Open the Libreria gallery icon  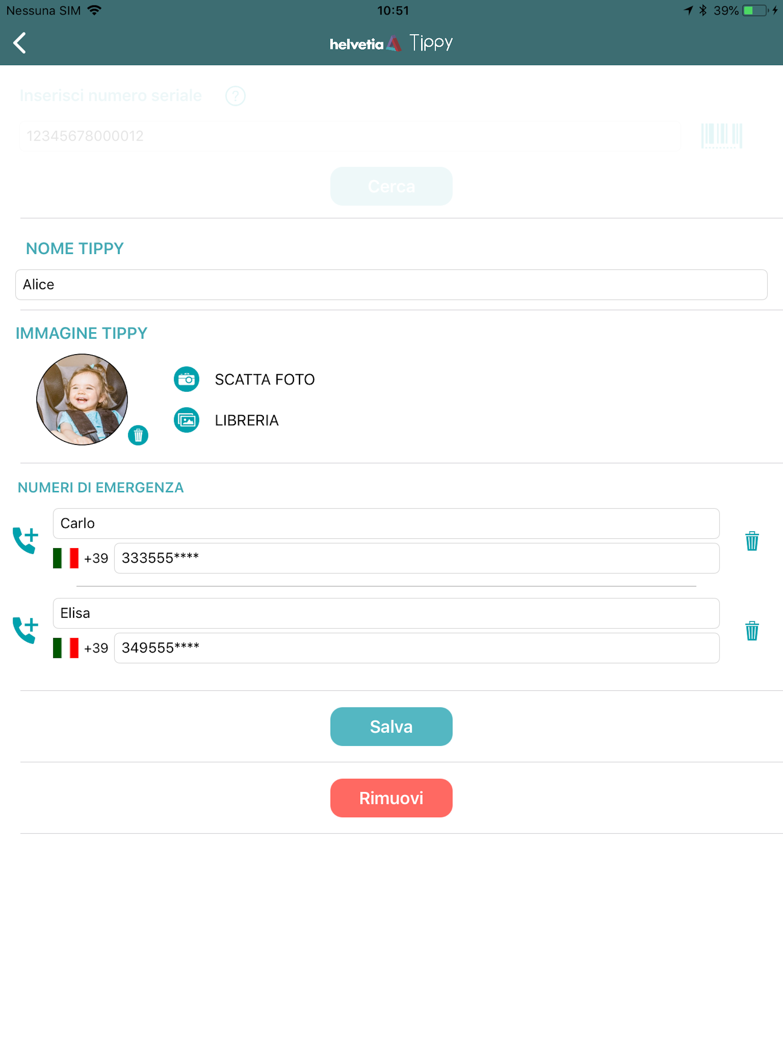(187, 420)
